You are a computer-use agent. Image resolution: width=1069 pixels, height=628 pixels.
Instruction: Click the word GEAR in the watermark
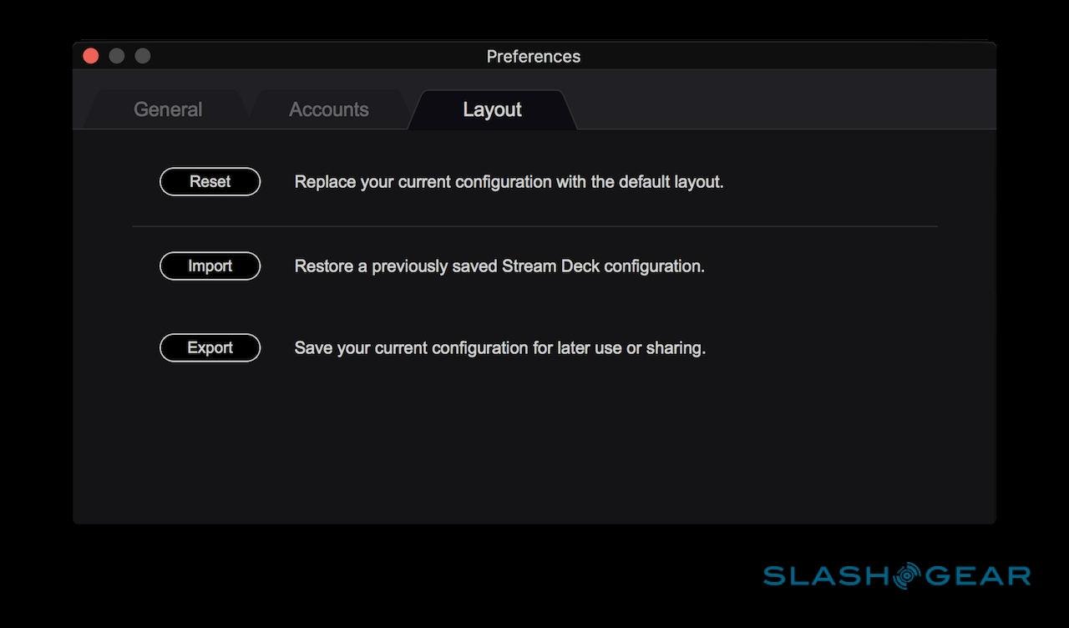pos(977,575)
